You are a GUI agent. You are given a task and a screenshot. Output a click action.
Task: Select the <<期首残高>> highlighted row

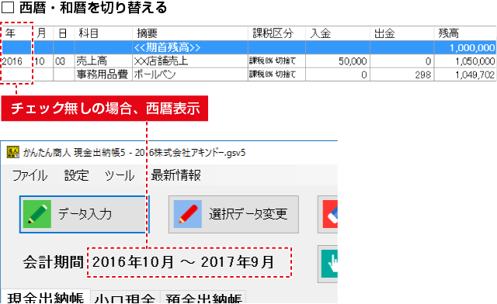[248, 47]
